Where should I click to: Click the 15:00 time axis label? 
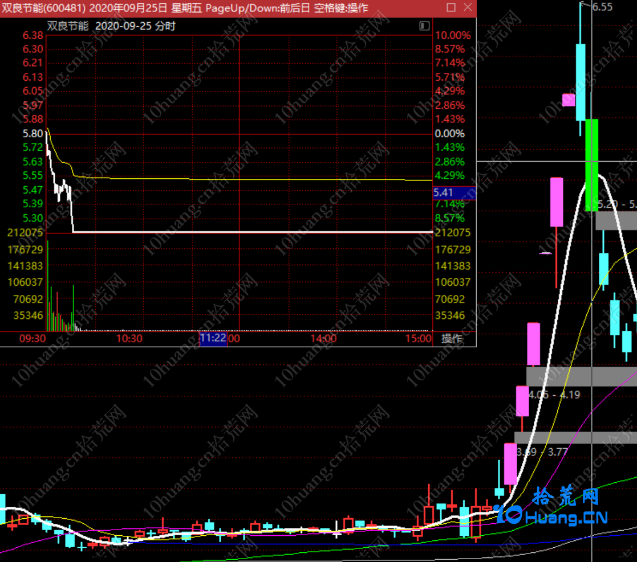(419, 338)
